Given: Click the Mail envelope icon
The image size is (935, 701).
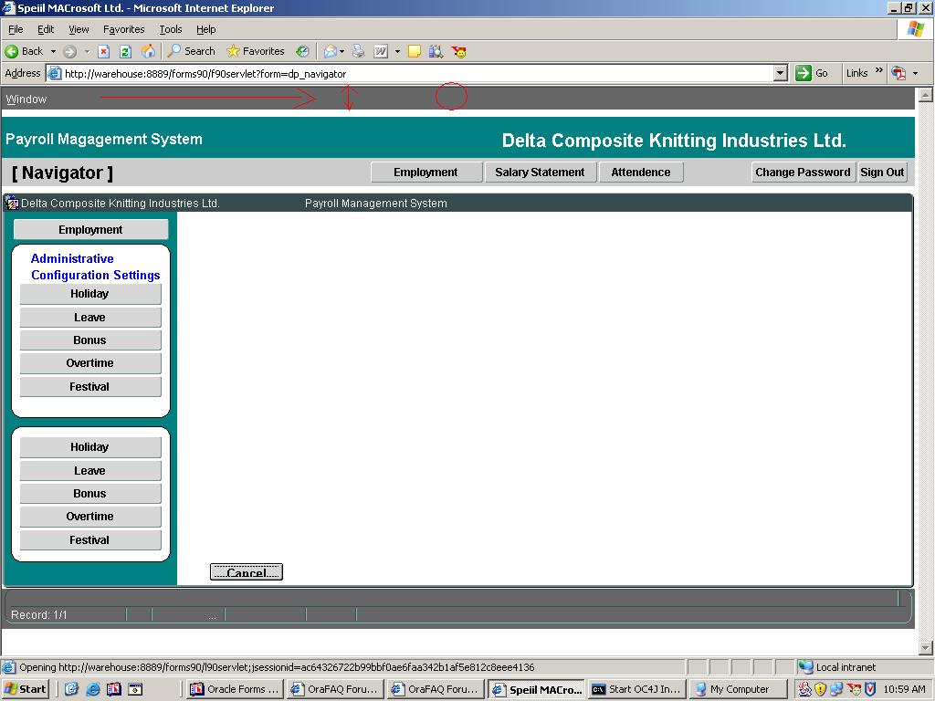Looking at the screenshot, I should click(x=330, y=51).
